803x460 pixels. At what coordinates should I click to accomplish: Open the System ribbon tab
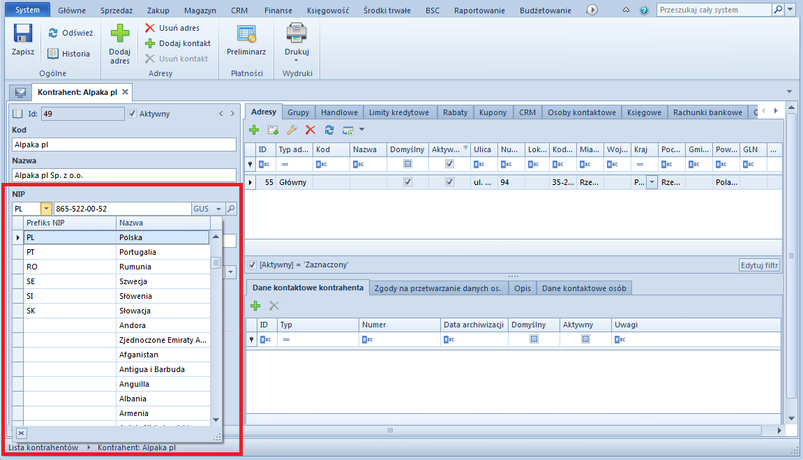(28, 10)
